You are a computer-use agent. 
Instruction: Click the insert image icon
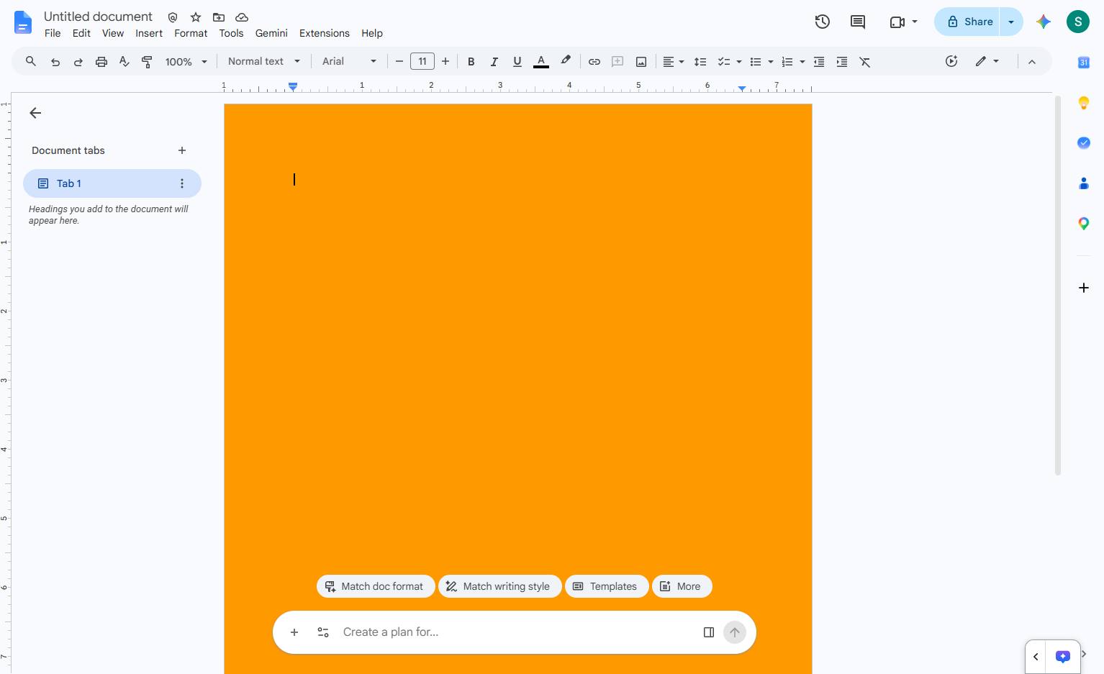[641, 62]
